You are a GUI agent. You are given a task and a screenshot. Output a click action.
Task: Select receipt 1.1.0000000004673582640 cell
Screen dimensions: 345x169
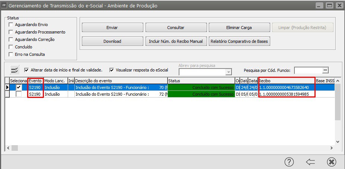click(287, 87)
